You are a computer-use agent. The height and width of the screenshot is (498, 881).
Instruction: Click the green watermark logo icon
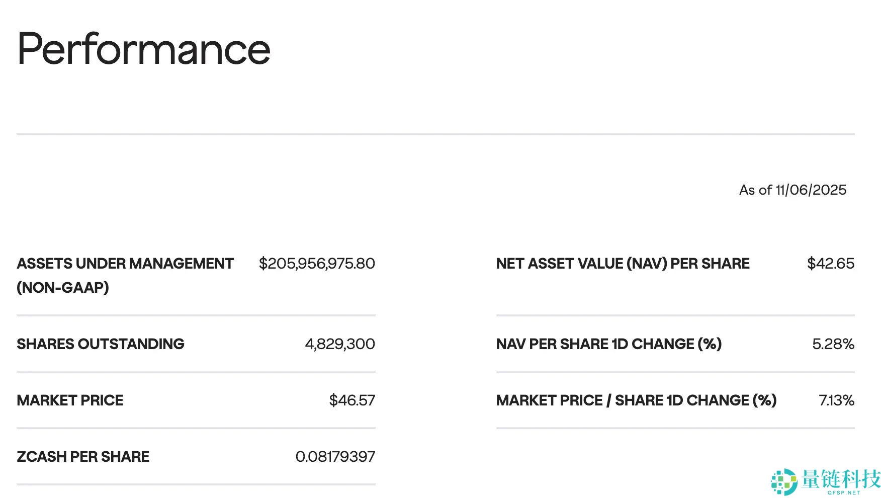(x=783, y=481)
